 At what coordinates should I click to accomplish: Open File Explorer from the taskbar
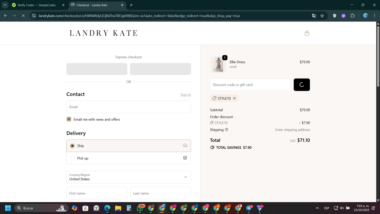pyautogui.click(x=118, y=208)
